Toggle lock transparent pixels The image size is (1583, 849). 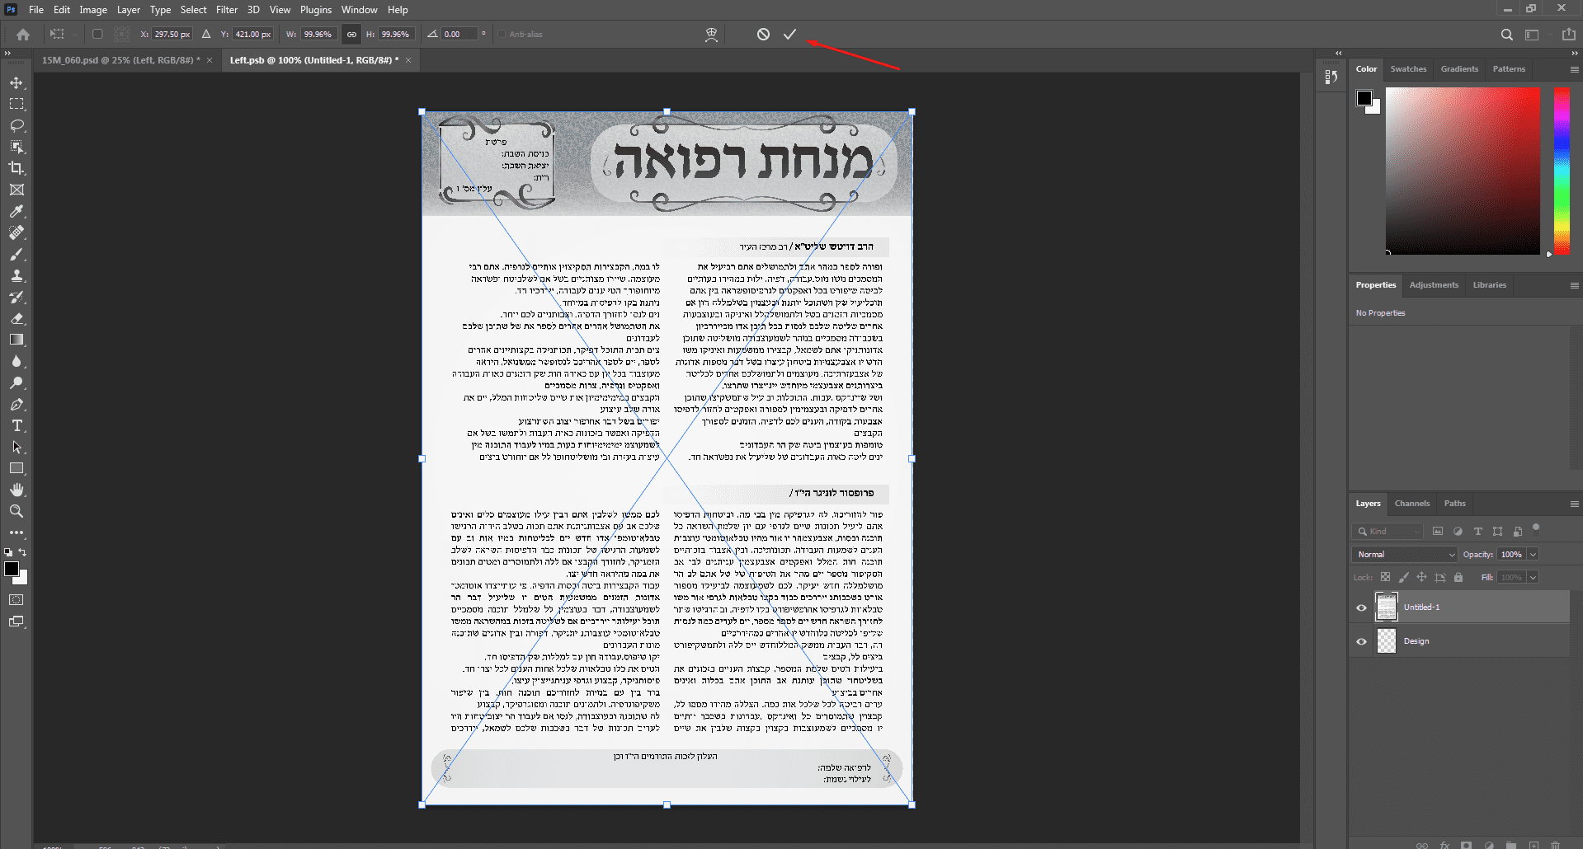1385,578
